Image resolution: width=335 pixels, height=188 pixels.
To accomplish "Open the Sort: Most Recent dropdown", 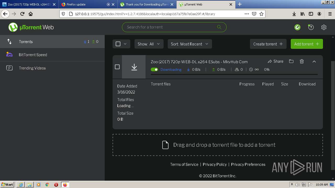I will coord(190,44).
